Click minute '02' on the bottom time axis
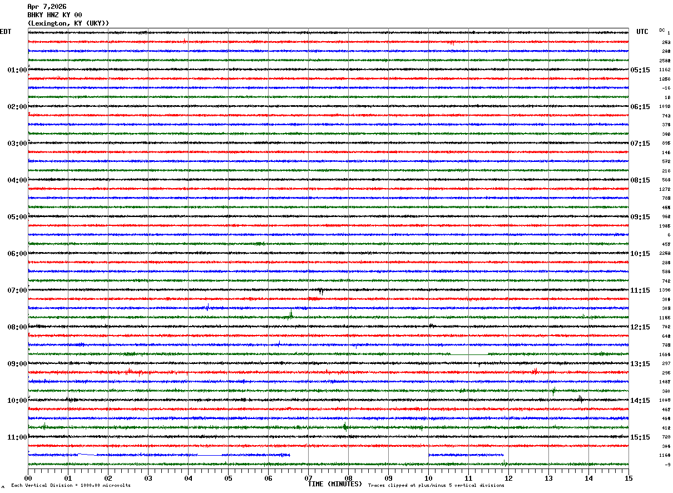Viewport: 673px width, 493px height. tap(108, 478)
